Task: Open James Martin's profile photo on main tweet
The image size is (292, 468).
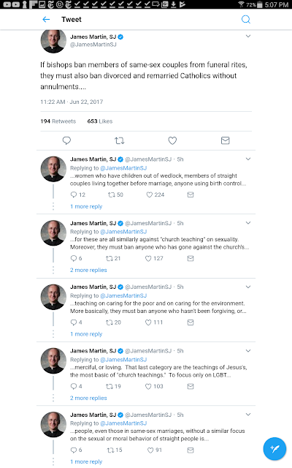Action: [53, 41]
